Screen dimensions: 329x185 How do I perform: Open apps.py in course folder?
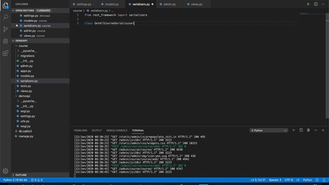pyautogui.click(x=40, y=71)
